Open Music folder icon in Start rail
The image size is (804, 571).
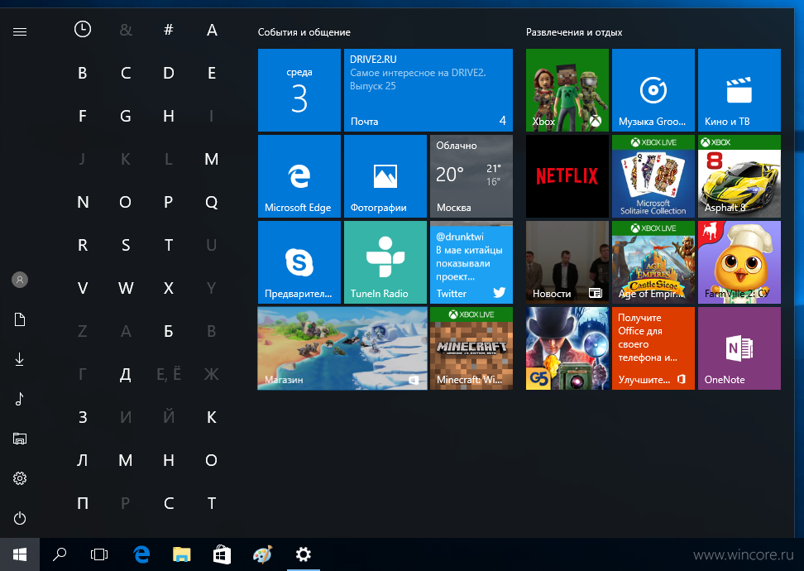(20, 399)
